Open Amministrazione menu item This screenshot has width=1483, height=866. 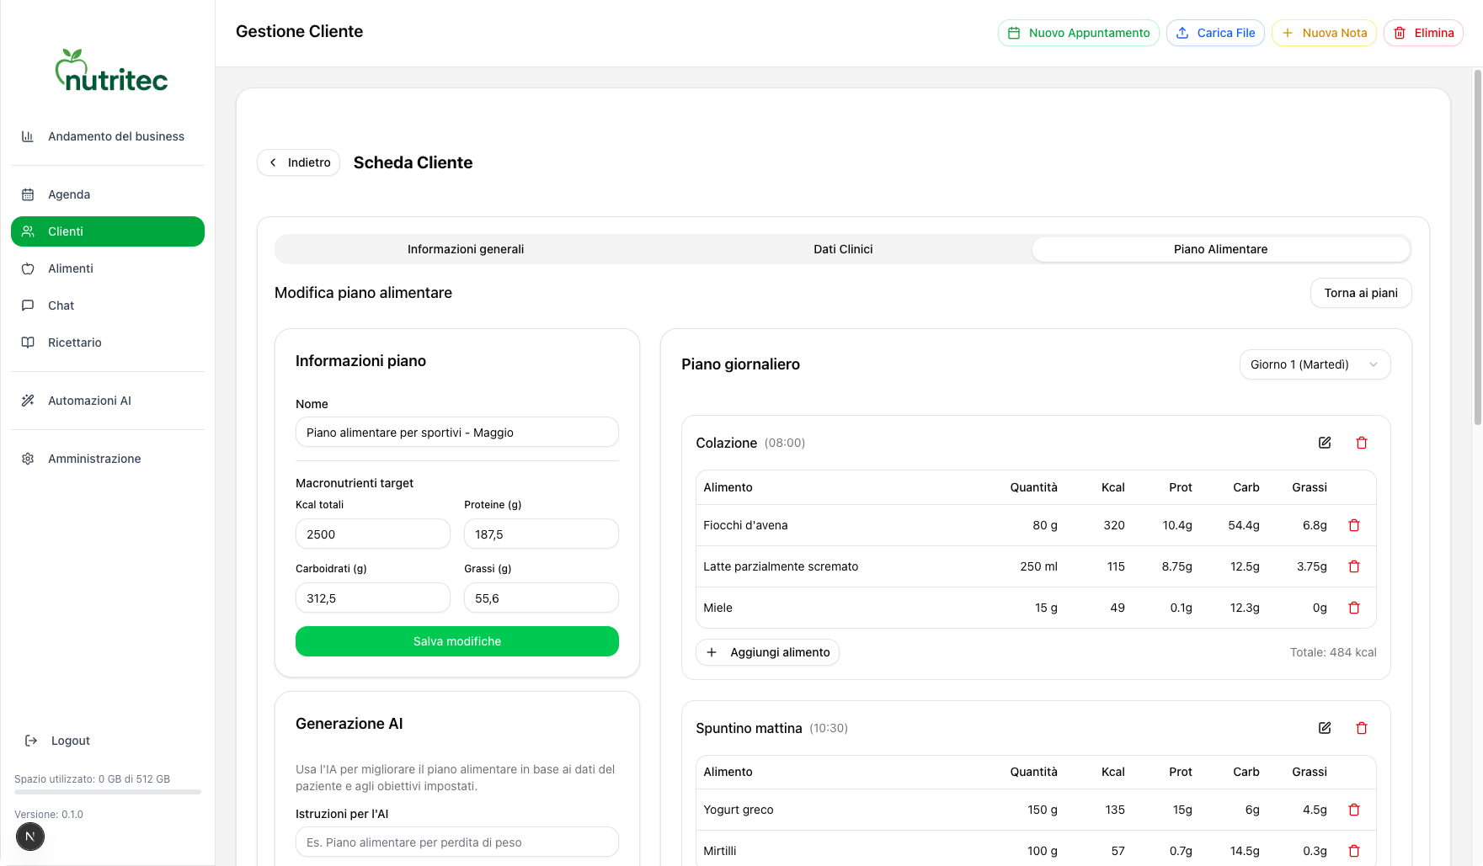(x=108, y=459)
